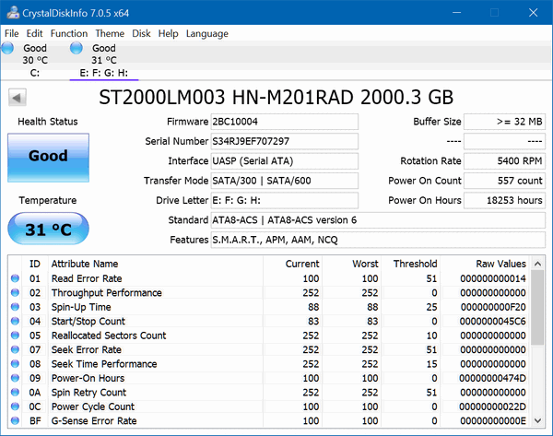This screenshot has height=436, width=553.
Task: Click status orb for Power Cycle Count
Action: point(15,407)
